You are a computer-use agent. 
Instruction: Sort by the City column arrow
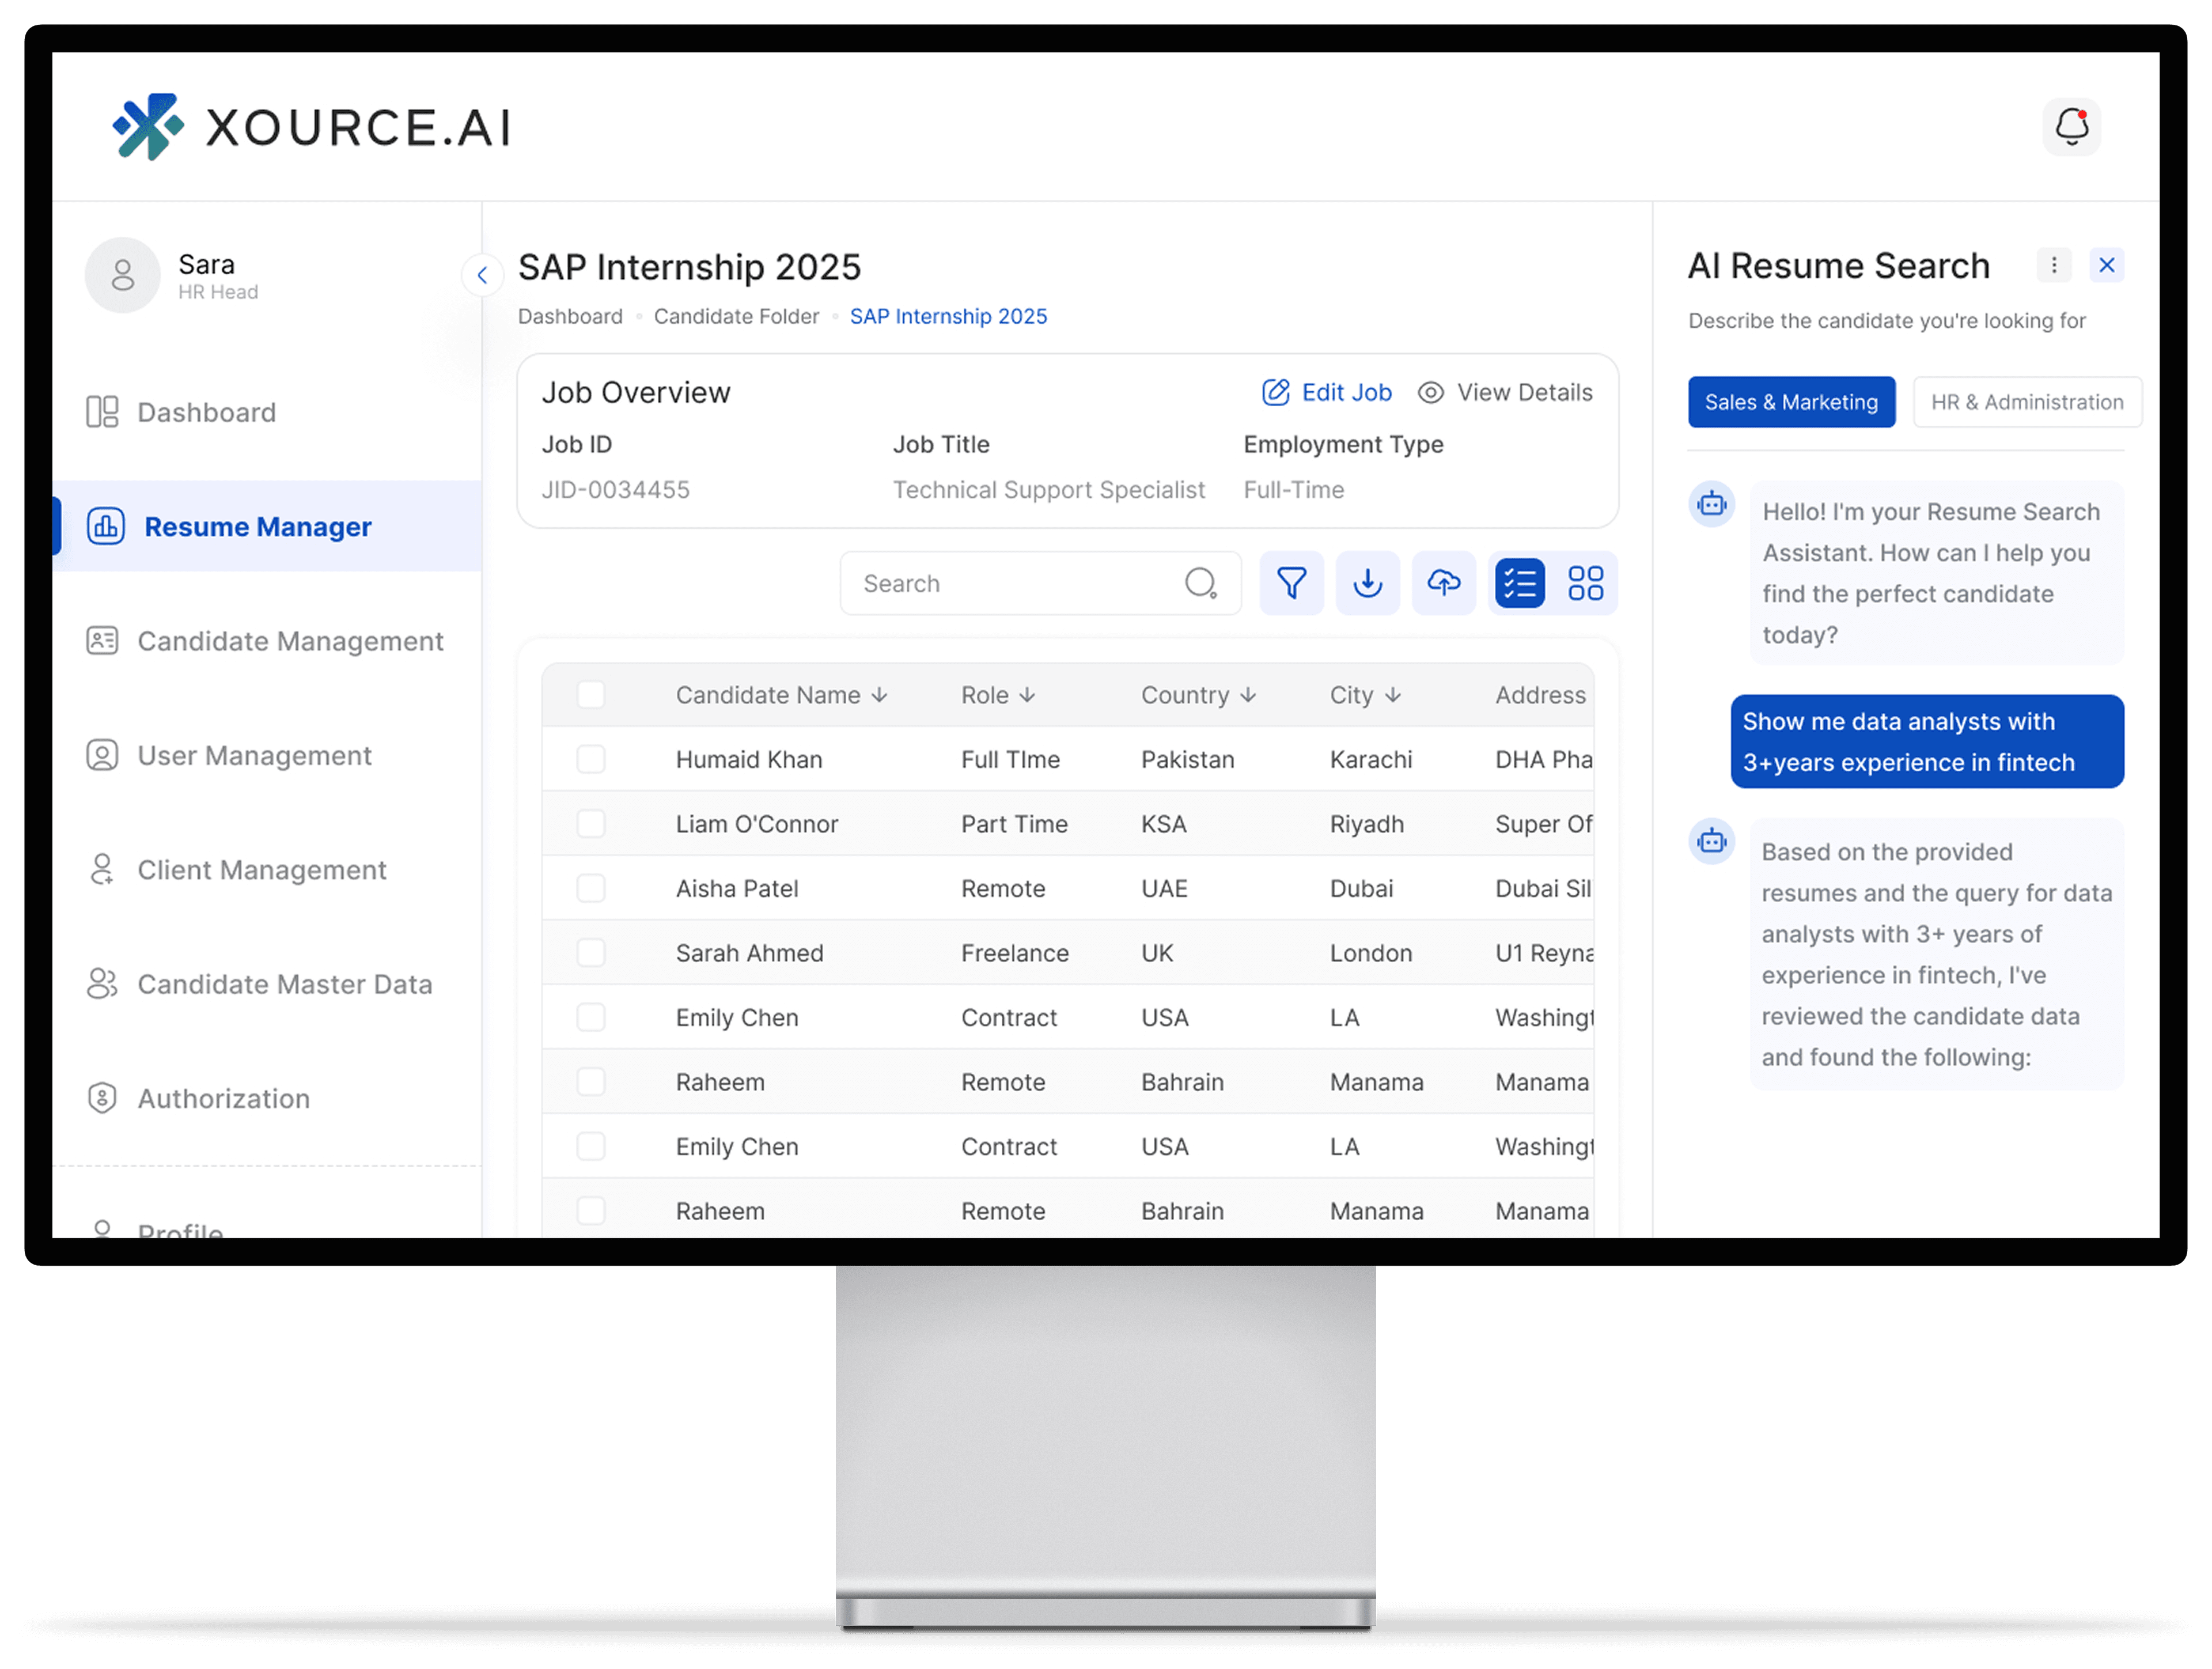pos(1393,695)
